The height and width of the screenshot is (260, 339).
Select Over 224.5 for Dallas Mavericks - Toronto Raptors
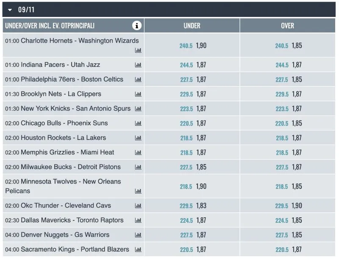coord(288,220)
